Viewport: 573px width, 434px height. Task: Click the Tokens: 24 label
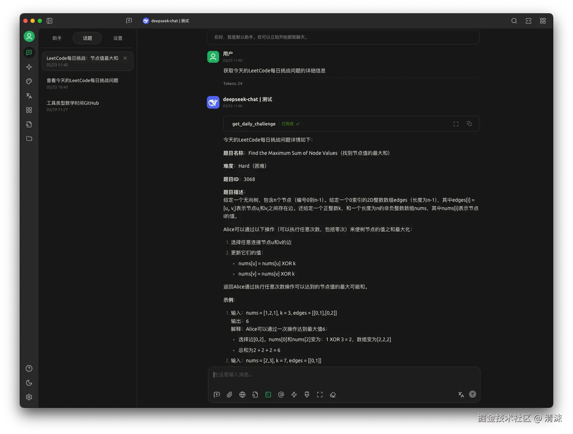tap(233, 84)
